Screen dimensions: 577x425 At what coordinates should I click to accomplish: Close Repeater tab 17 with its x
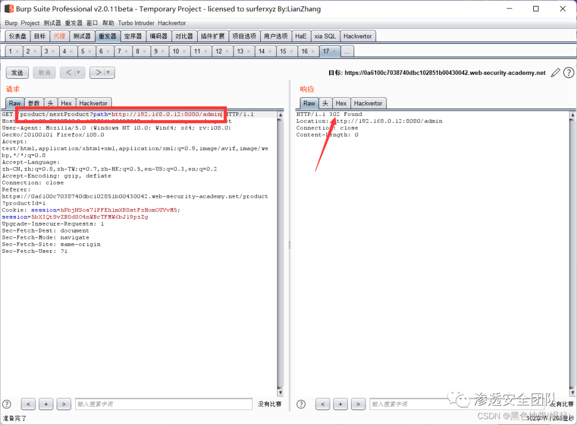pos(334,51)
